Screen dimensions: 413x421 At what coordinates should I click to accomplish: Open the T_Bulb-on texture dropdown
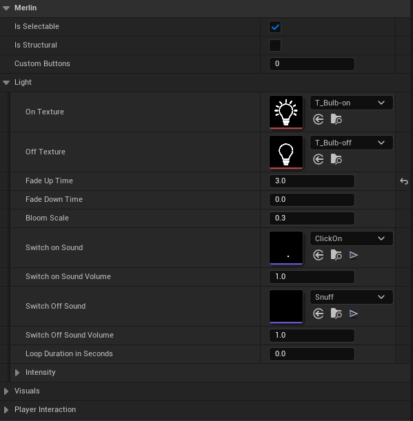coord(352,103)
